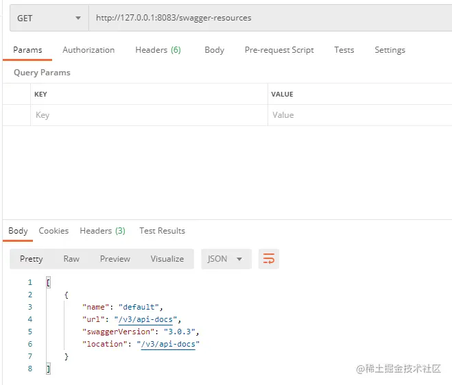This screenshot has height=385, width=452.
Task: Open the Visualize response view
Action: tap(167, 259)
